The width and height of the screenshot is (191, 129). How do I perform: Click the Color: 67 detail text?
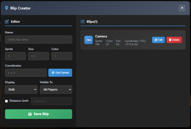pos(109,43)
